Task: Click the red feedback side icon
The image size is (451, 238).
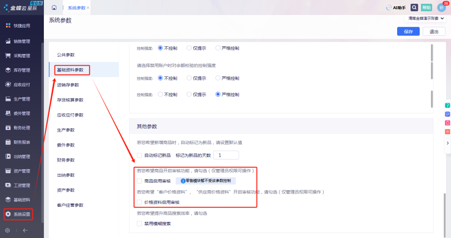Action: [448, 123]
